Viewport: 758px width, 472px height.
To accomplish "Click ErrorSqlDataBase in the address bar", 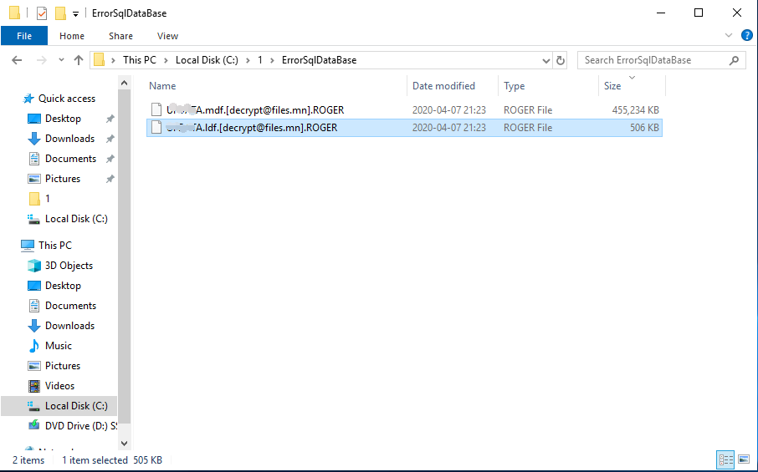I will (x=319, y=60).
